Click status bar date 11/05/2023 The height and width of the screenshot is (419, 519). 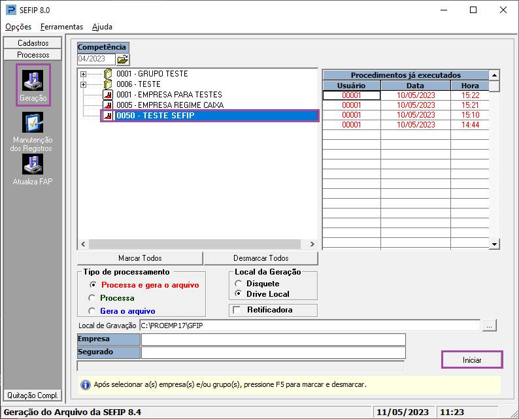(403, 412)
